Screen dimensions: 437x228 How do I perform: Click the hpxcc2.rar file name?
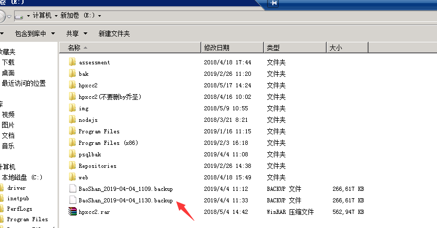[94, 212]
